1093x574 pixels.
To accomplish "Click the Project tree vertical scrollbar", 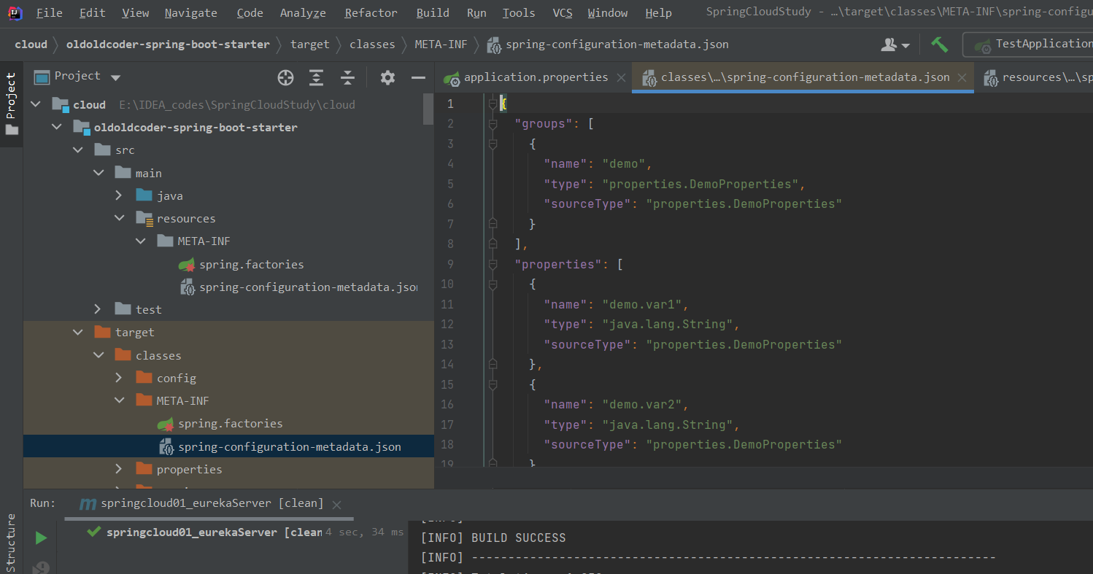I will click(428, 108).
